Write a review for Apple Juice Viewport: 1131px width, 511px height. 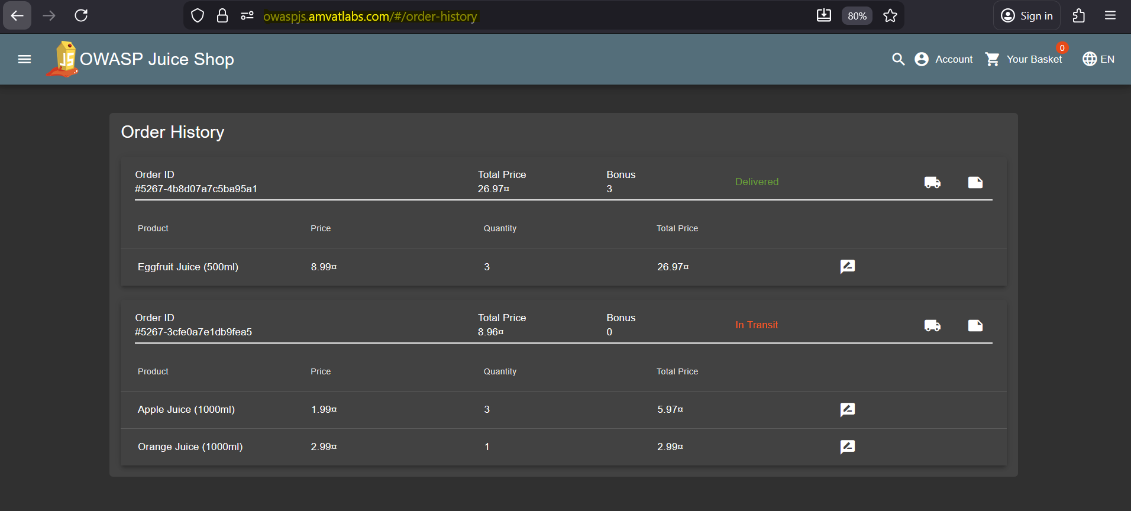(x=847, y=409)
